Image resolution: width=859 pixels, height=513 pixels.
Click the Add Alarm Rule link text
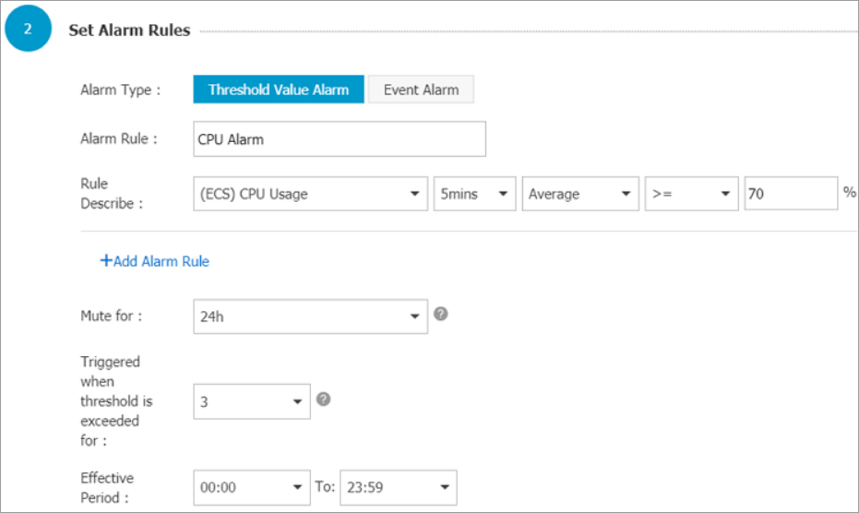coord(161,261)
